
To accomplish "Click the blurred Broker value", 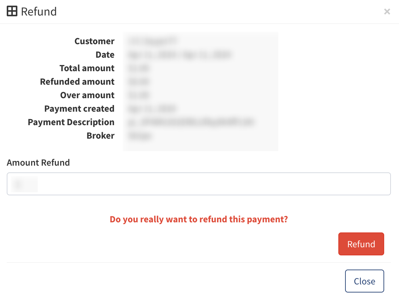I will point(140,136).
